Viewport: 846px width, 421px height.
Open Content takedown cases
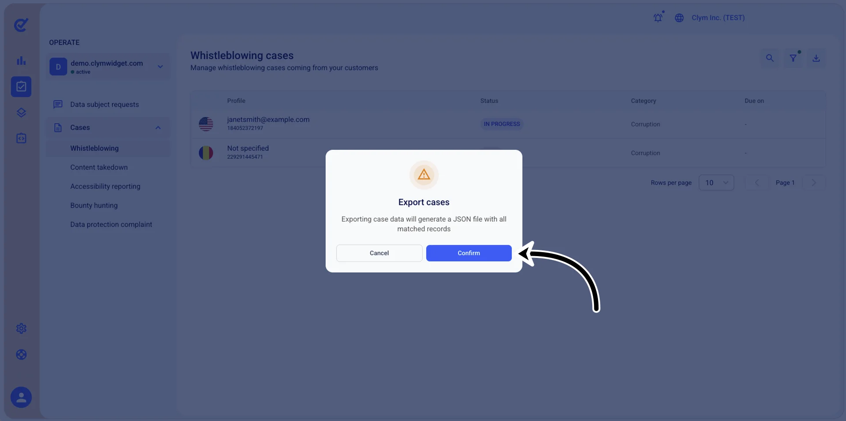(x=99, y=167)
